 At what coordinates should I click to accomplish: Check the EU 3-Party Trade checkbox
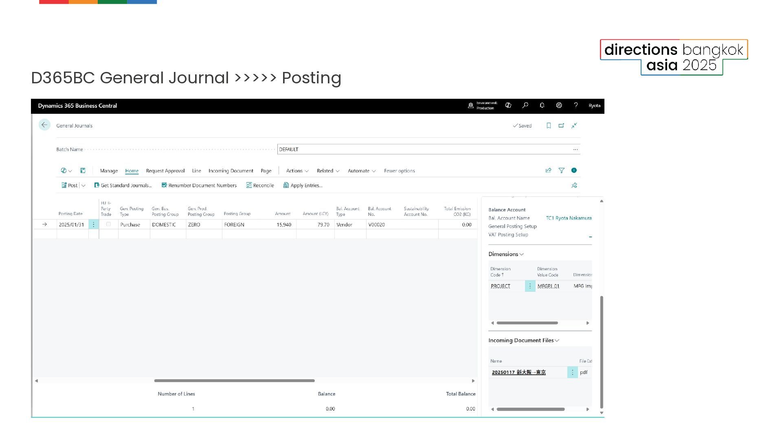[108, 224]
